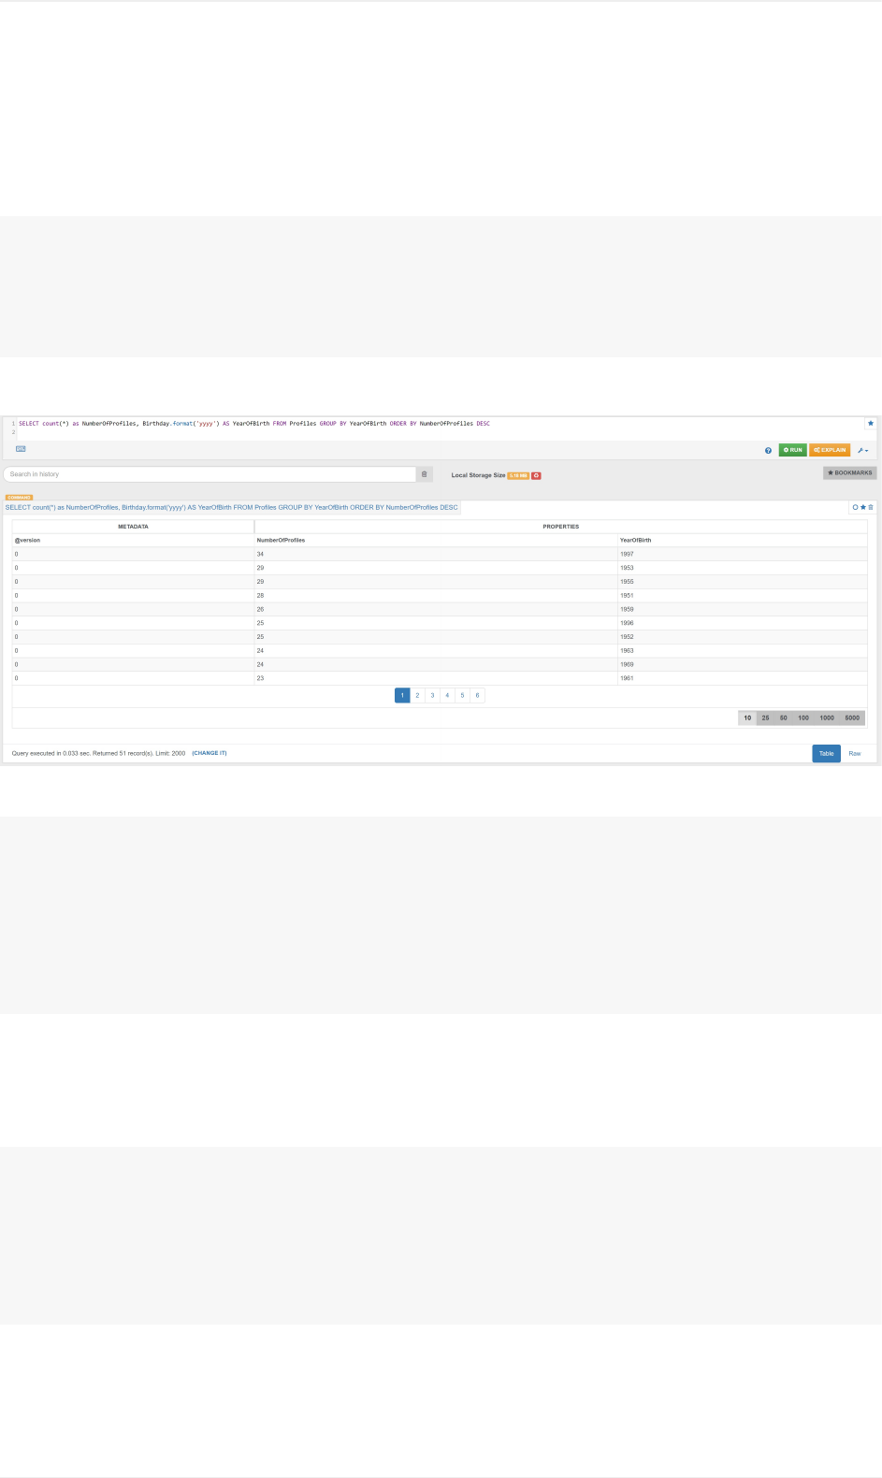Go to results page 2
This screenshot has width=882, height=1478.
(x=417, y=695)
